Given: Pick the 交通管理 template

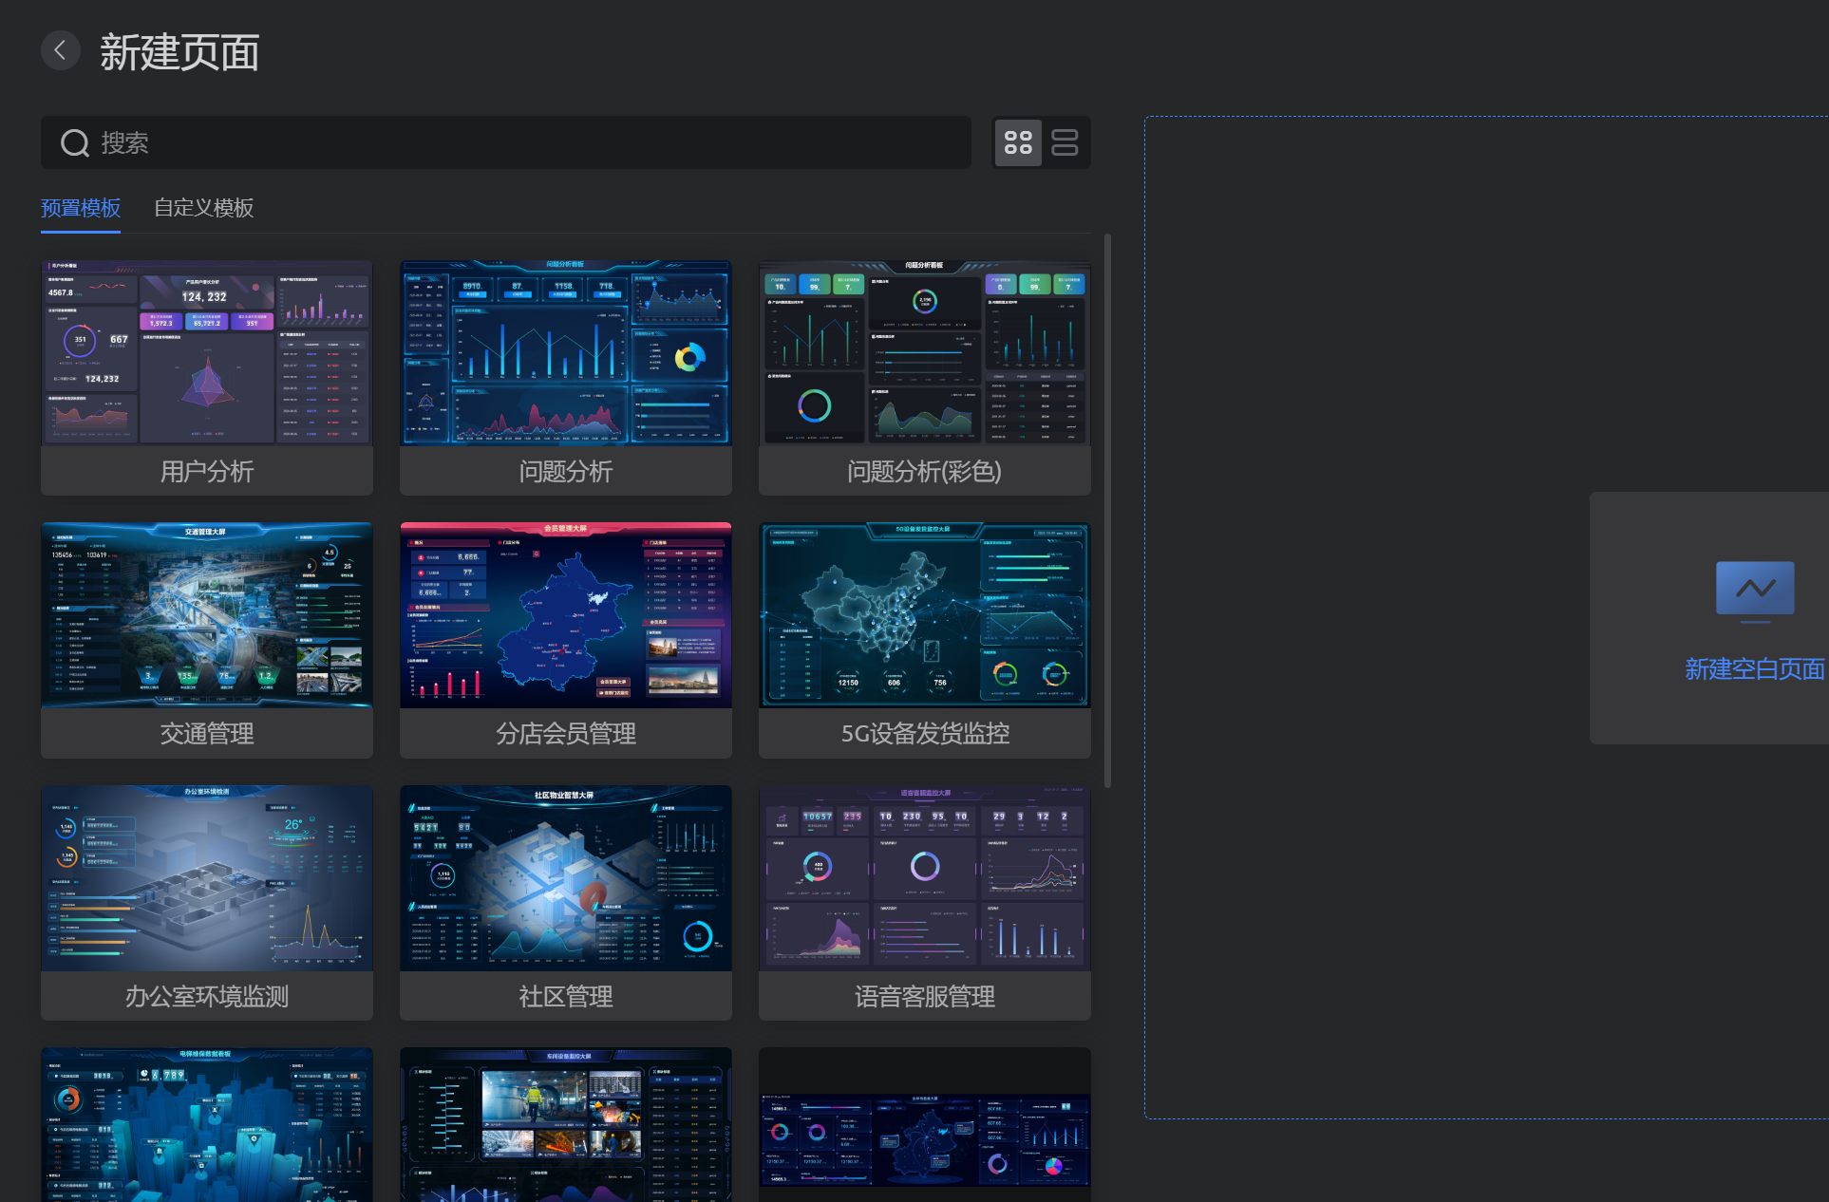Looking at the screenshot, I should pyautogui.click(x=207, y=615).
